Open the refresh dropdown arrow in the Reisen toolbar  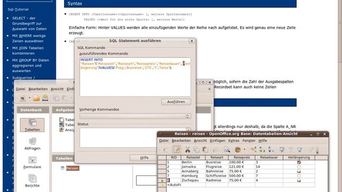click(x=245, y=149)
